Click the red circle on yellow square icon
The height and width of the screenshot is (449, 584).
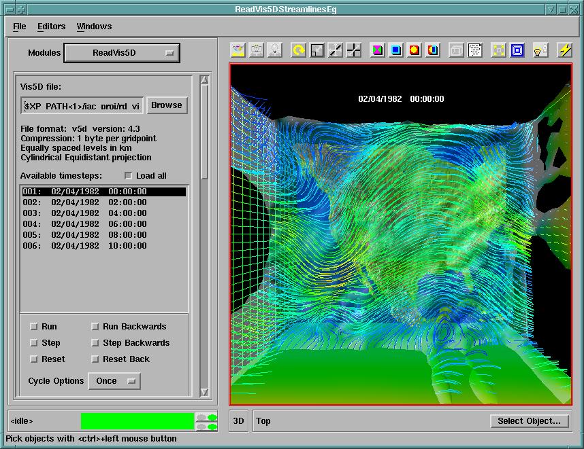click(x=415, y=50)
